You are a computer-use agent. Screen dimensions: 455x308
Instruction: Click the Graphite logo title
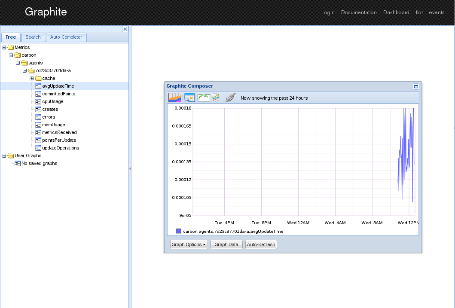tap(46, 12)
